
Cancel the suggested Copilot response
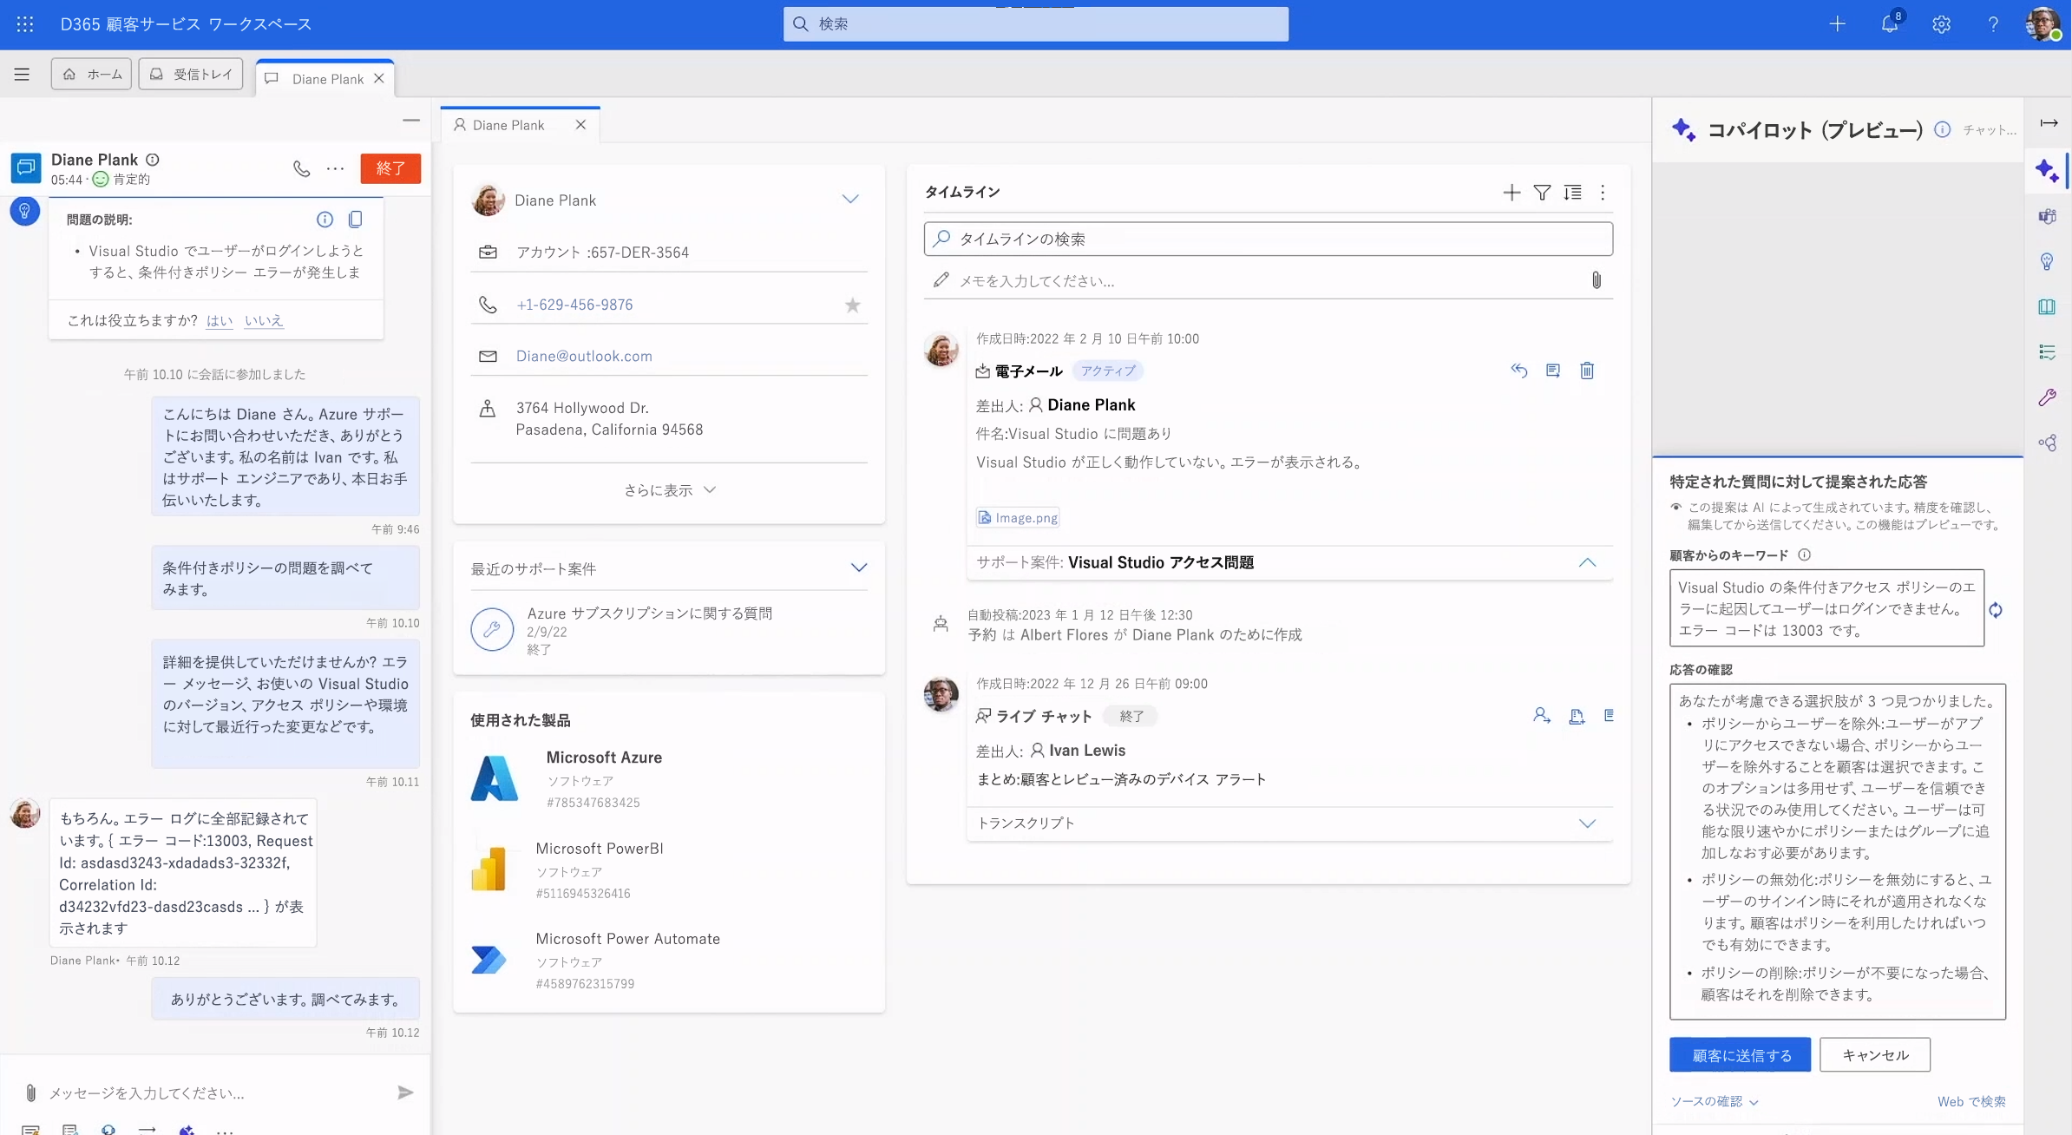pos(1875,1054)
